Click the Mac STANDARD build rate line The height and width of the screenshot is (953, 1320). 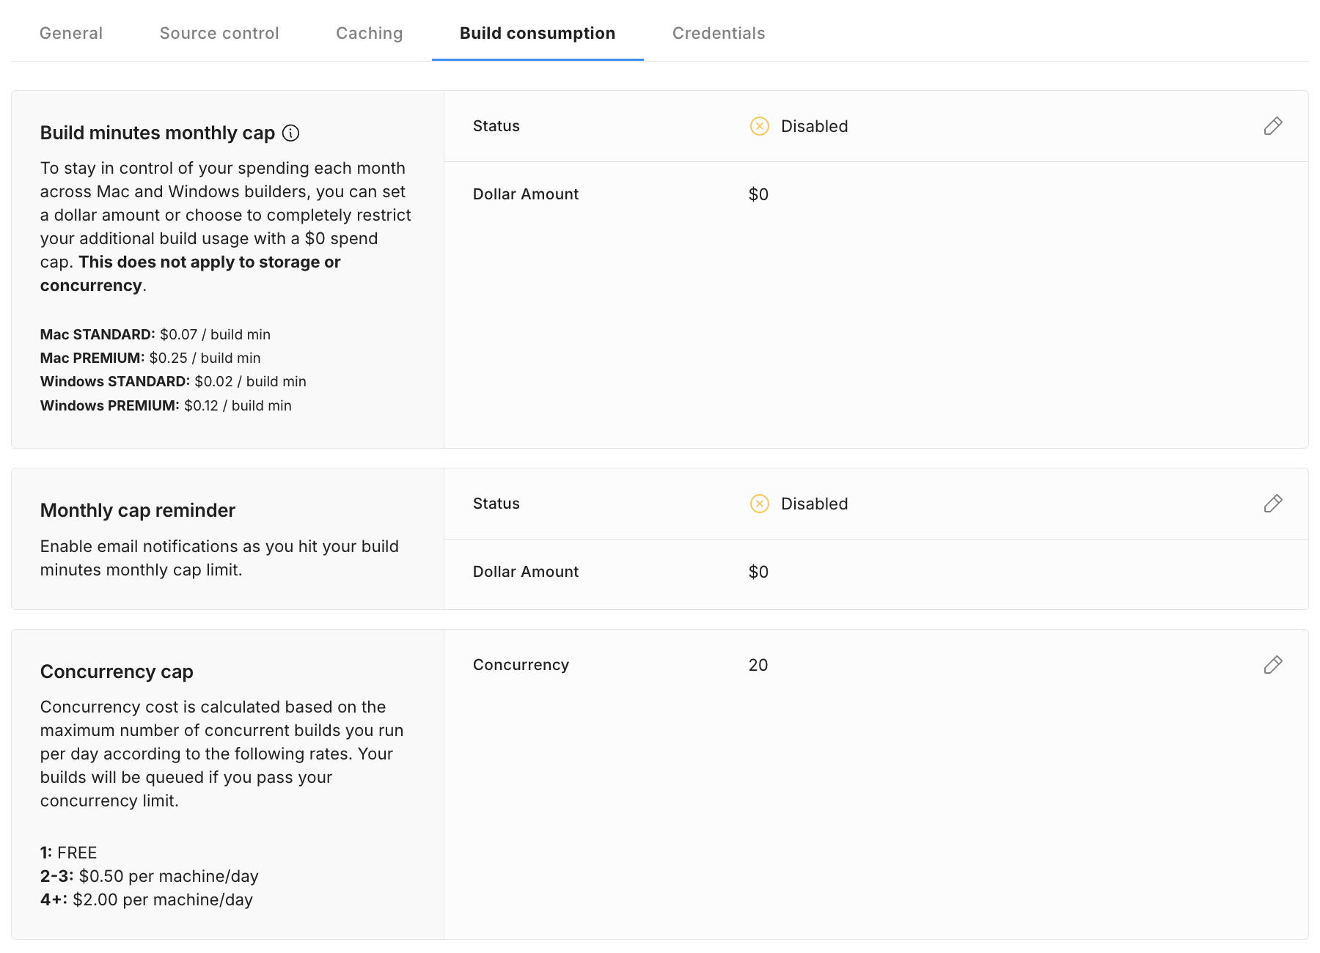155,334
